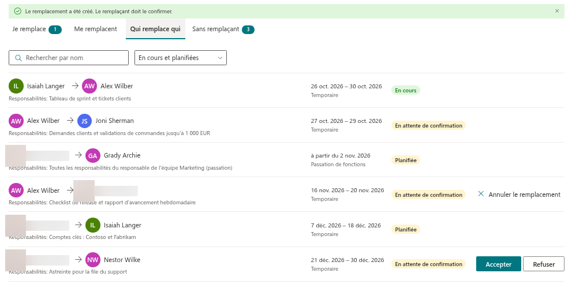The width and height of the screenshot is (572, 284).
Task: Expand the En cours et planifiées dropdown
Action: pyautogui.click(x=181, y=58)
